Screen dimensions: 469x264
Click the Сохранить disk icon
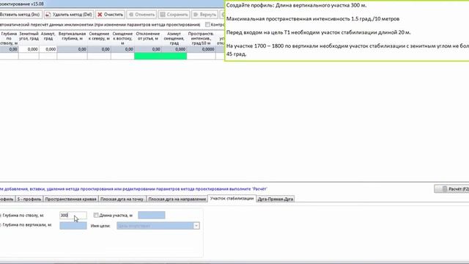(x=163, y=15)
